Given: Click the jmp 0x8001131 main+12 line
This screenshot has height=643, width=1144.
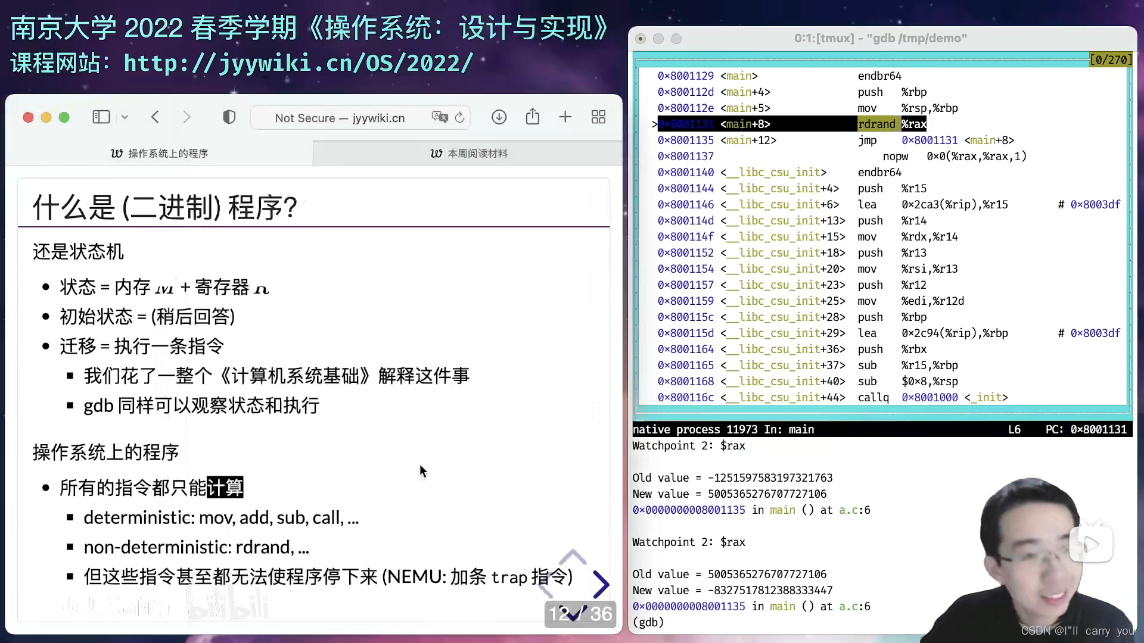Looking at the screenshot, I should pyautogui.click(x=836, y=140).
